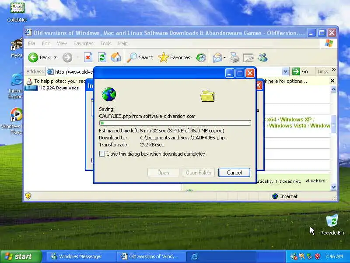Click the page scrollbar down arrow
Viewport: 350px width, 263px height.
point(333,187)
